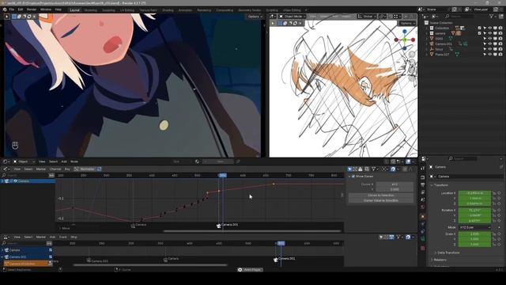Toggle the only-show-errors warning icon

(361, 169)
